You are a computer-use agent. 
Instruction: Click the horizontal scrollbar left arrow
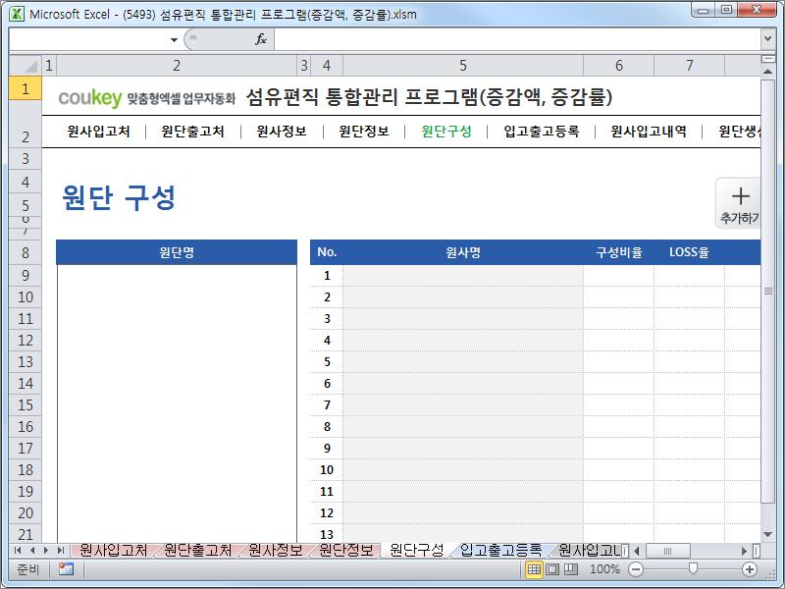click(637, 551)
